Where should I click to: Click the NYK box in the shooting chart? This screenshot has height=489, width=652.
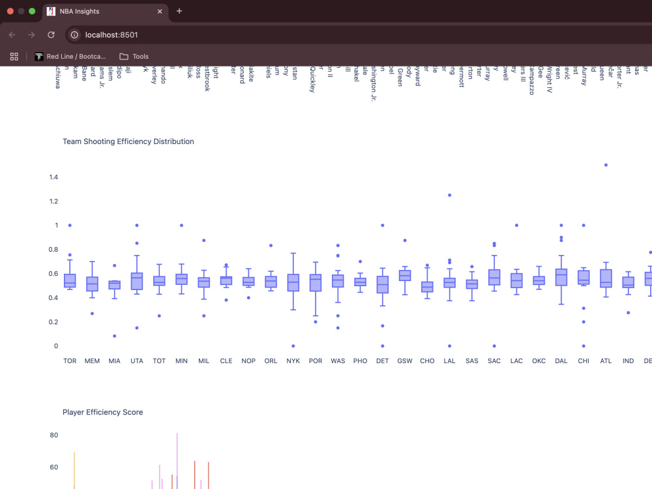click(293, 283)
